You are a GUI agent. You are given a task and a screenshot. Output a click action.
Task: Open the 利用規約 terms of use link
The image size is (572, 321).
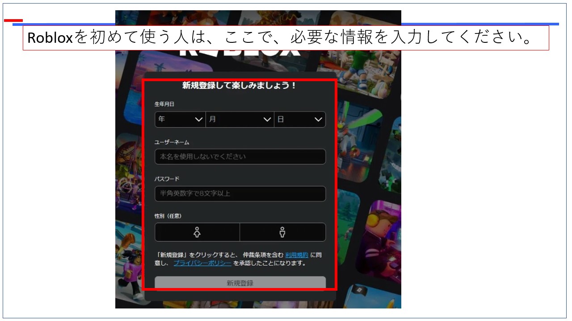pyautogui.click(x=297, y=255)
